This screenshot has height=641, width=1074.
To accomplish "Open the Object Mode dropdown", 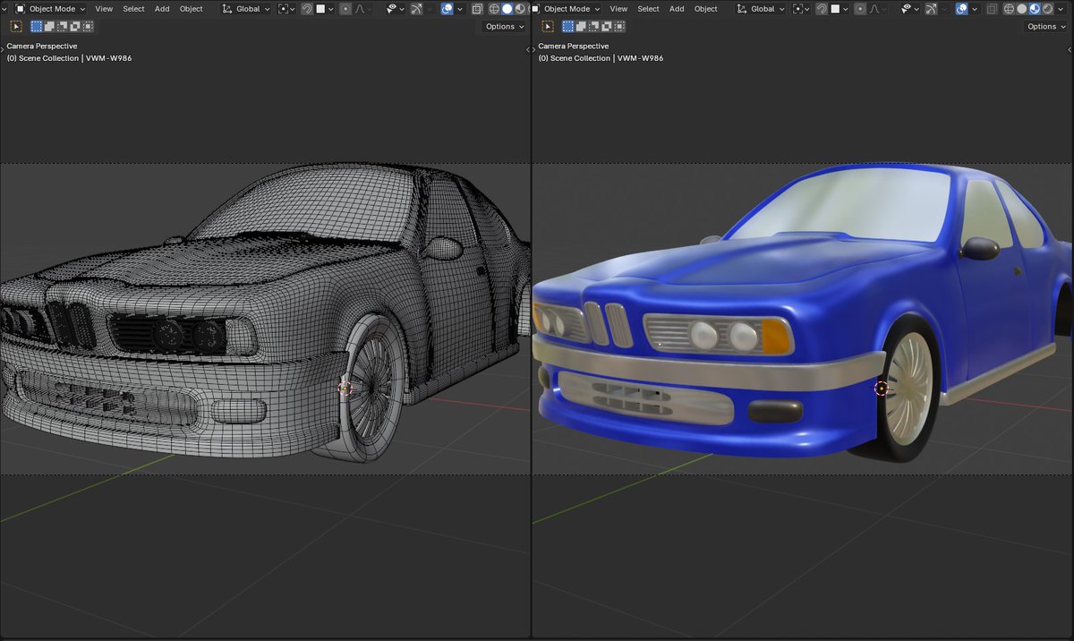I will tap(52, 8).
